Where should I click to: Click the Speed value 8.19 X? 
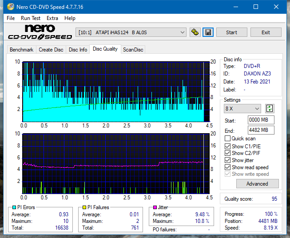tap(270, 228)
